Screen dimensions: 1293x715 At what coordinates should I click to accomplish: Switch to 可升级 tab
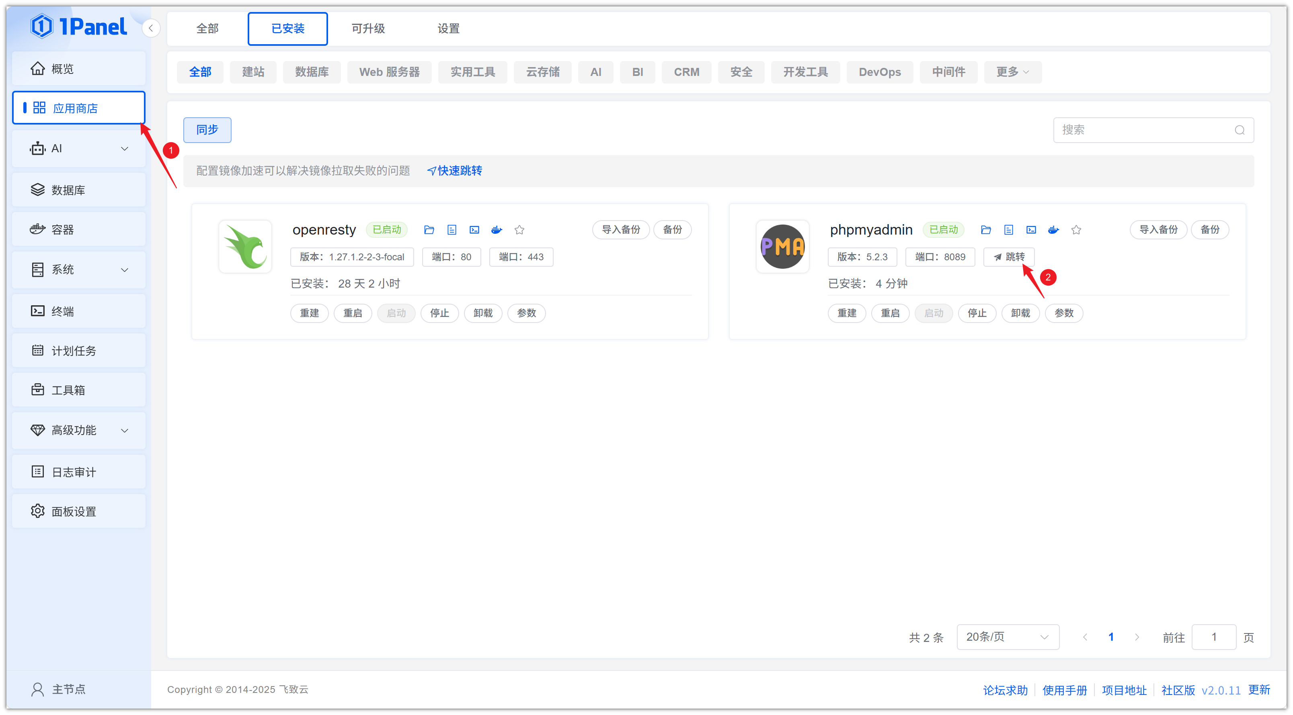tap(368, 29)
